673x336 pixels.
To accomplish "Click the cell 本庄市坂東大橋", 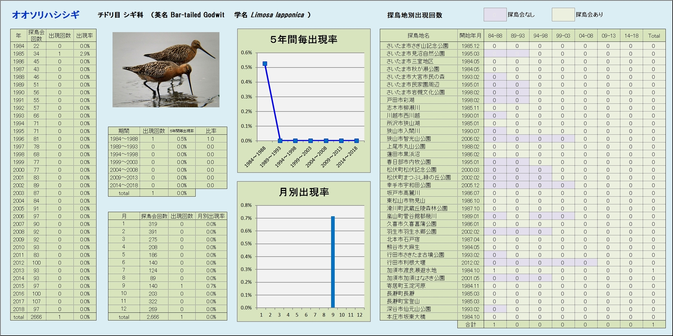I will tap(418, 317).
